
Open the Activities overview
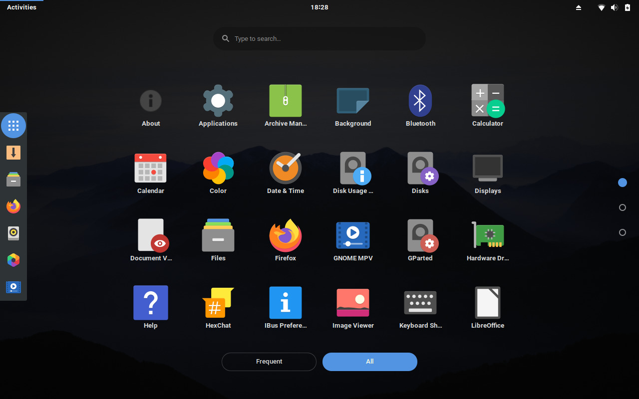pyautogui.click(x=22, y=7)
